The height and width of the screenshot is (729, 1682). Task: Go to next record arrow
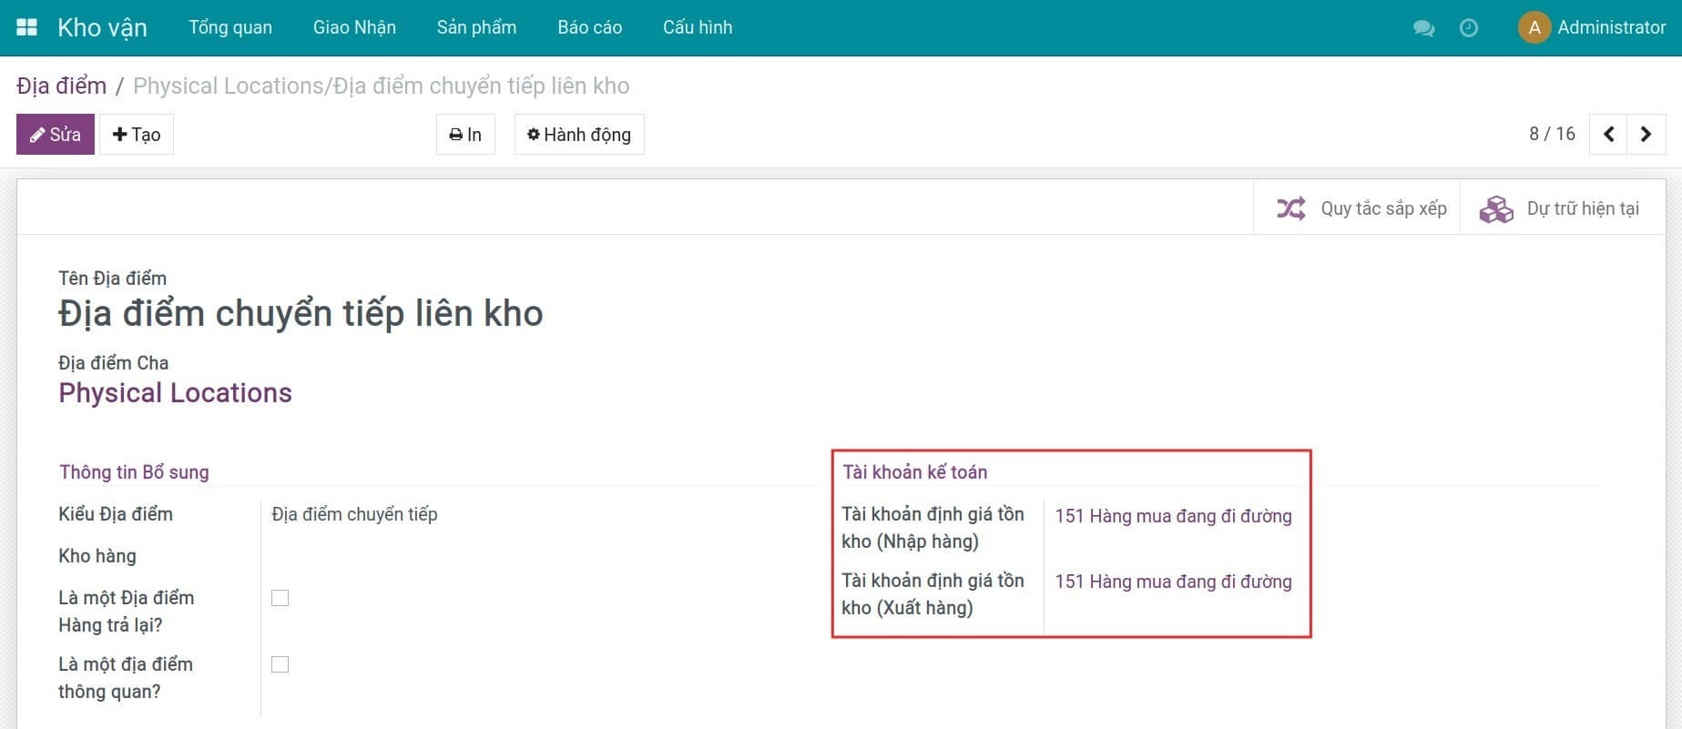click(1646, 135)
